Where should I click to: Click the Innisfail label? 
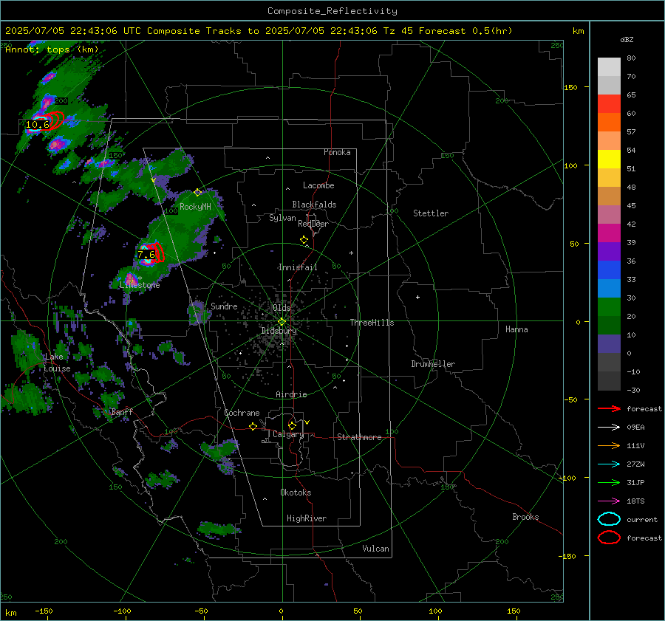pos(298,267)
